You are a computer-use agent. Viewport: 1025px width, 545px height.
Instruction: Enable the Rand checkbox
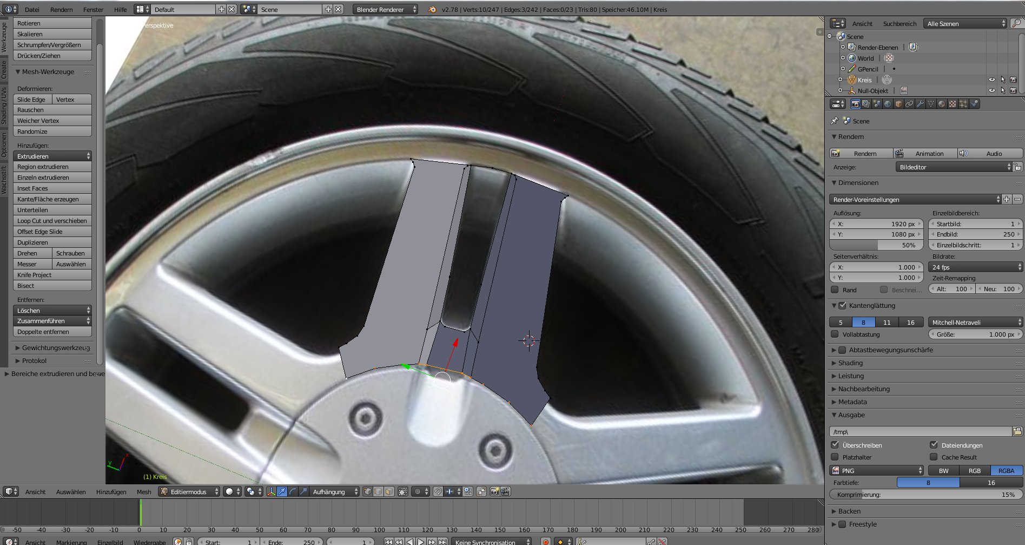(x=835, y=290)
